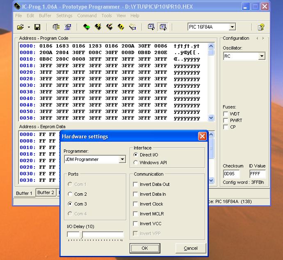The width and height of the screenshot is (283, 260).
Task: Open the PIC 16F84A device dropdown
Action: (x=232, y=27)
